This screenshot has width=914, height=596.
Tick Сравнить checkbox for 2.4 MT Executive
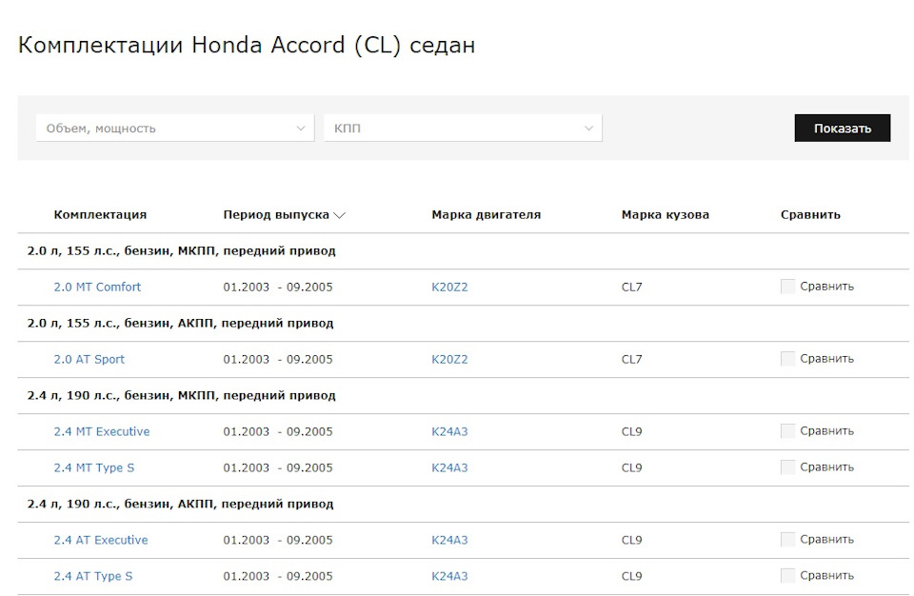(787, 431)
